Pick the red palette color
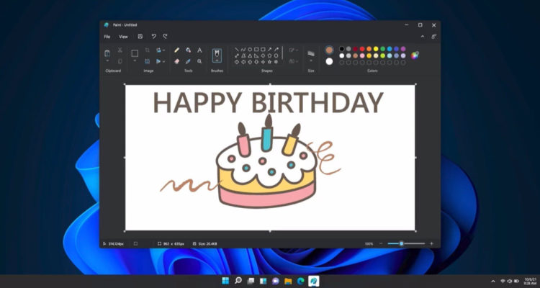Screen dimensions: 540x288 click(x=362, y=49)
